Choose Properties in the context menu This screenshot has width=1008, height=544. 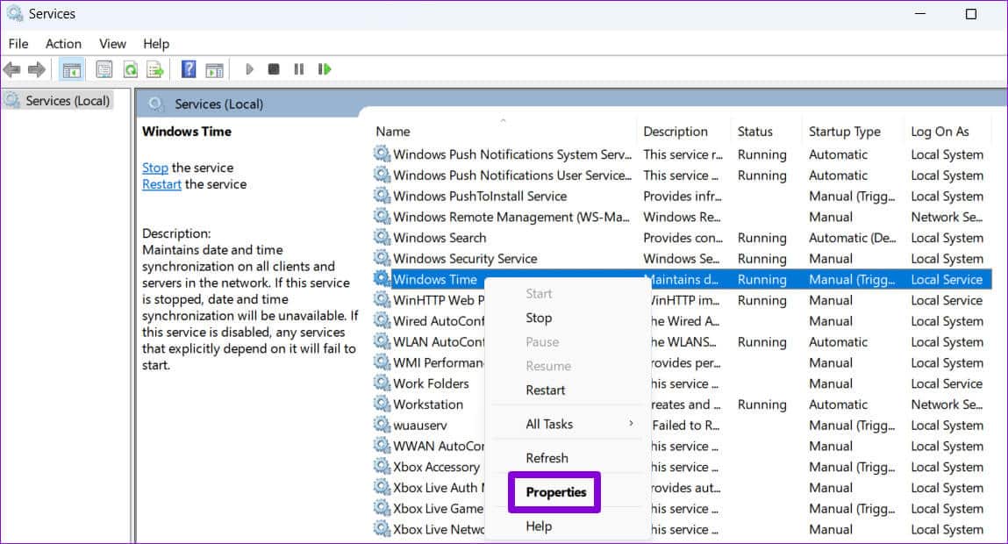pos(556,492)
